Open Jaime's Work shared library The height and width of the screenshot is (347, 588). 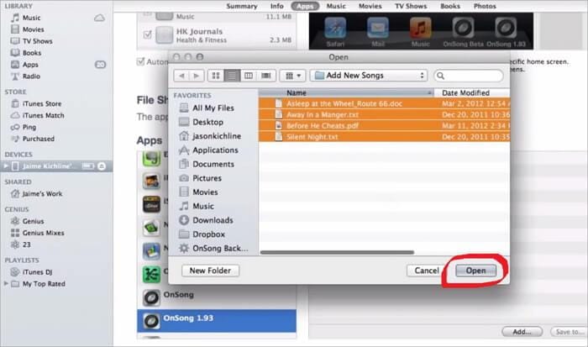(x=42, y=193)
